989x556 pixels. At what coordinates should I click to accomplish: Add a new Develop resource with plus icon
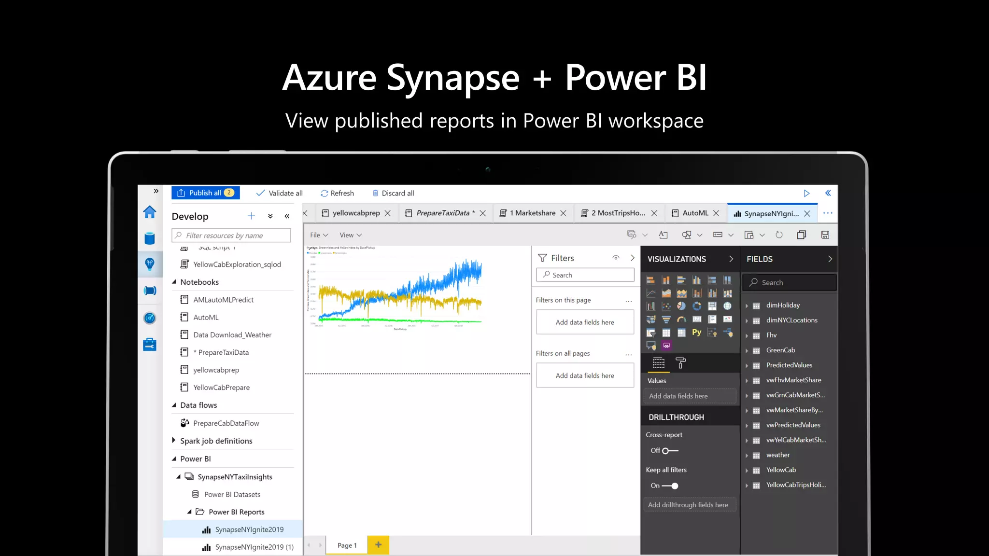point(251,216)
